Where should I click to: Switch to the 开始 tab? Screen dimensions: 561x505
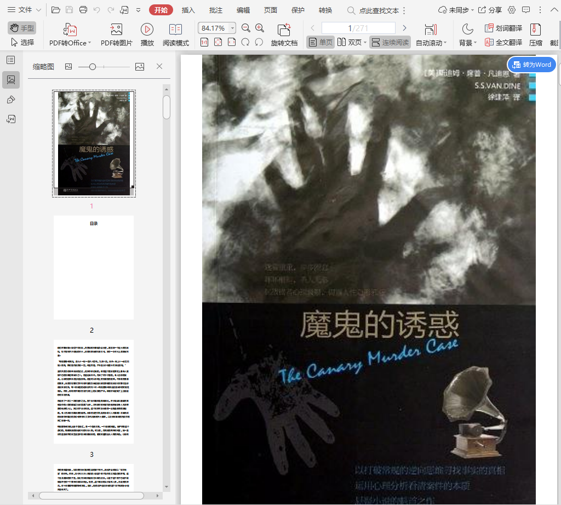click(x=161, y=10)
